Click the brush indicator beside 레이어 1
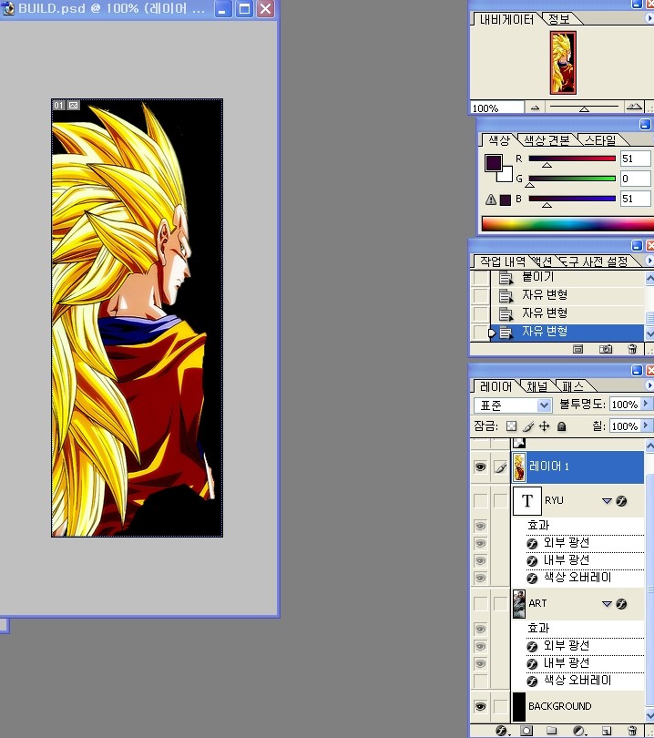This screenshot has height=738, width=654. pyautogui.click(x=501, y=466)
